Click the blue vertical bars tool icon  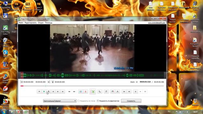pyautogui.click(x=81, y=92)
